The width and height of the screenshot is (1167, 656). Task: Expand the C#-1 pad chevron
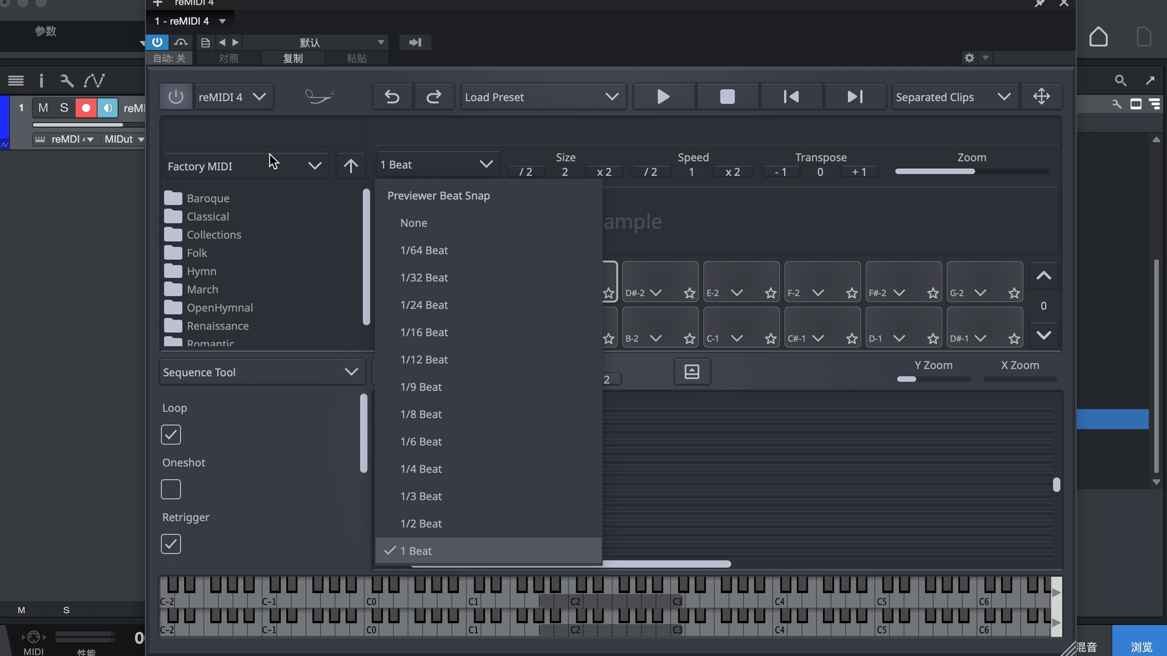(818, 338)
